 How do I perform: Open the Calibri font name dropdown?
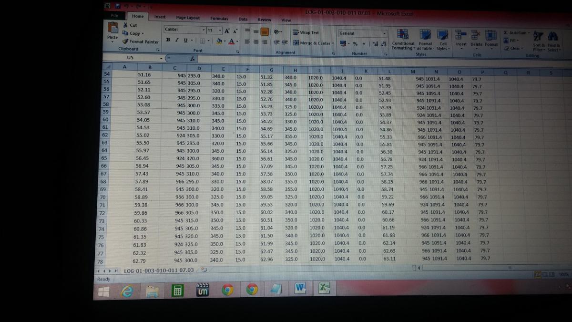click(204, 30)
